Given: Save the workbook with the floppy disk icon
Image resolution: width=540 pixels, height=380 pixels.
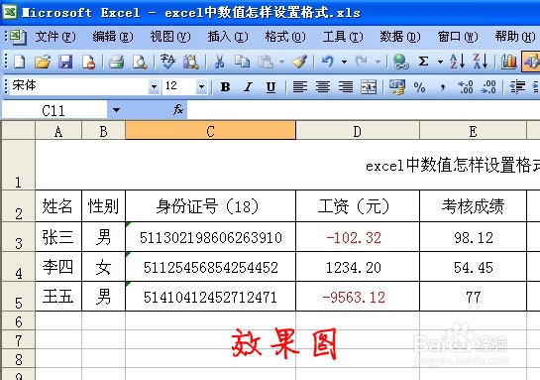Looking at the screenshot, I should [x=65, y=63].
